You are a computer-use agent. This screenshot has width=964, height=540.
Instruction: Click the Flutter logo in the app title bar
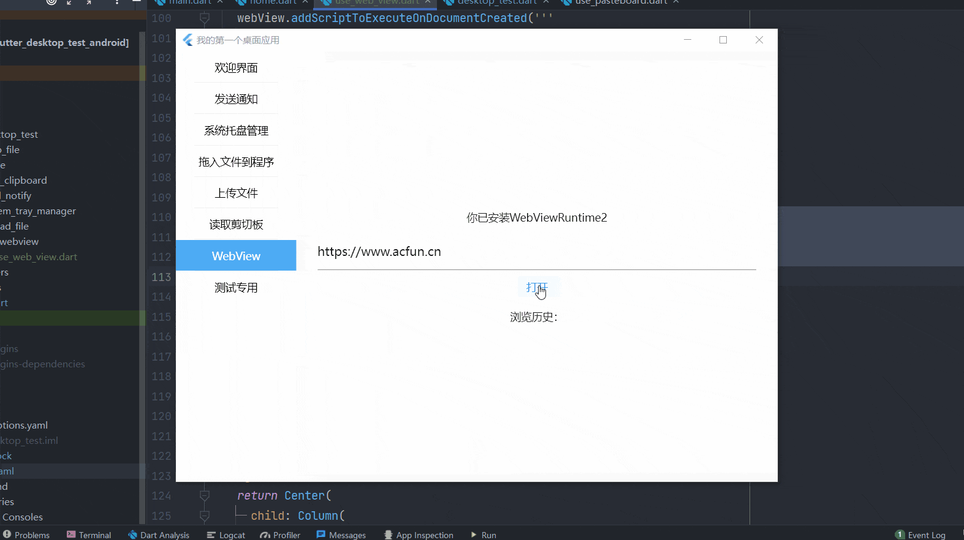[x=188, y=40]
